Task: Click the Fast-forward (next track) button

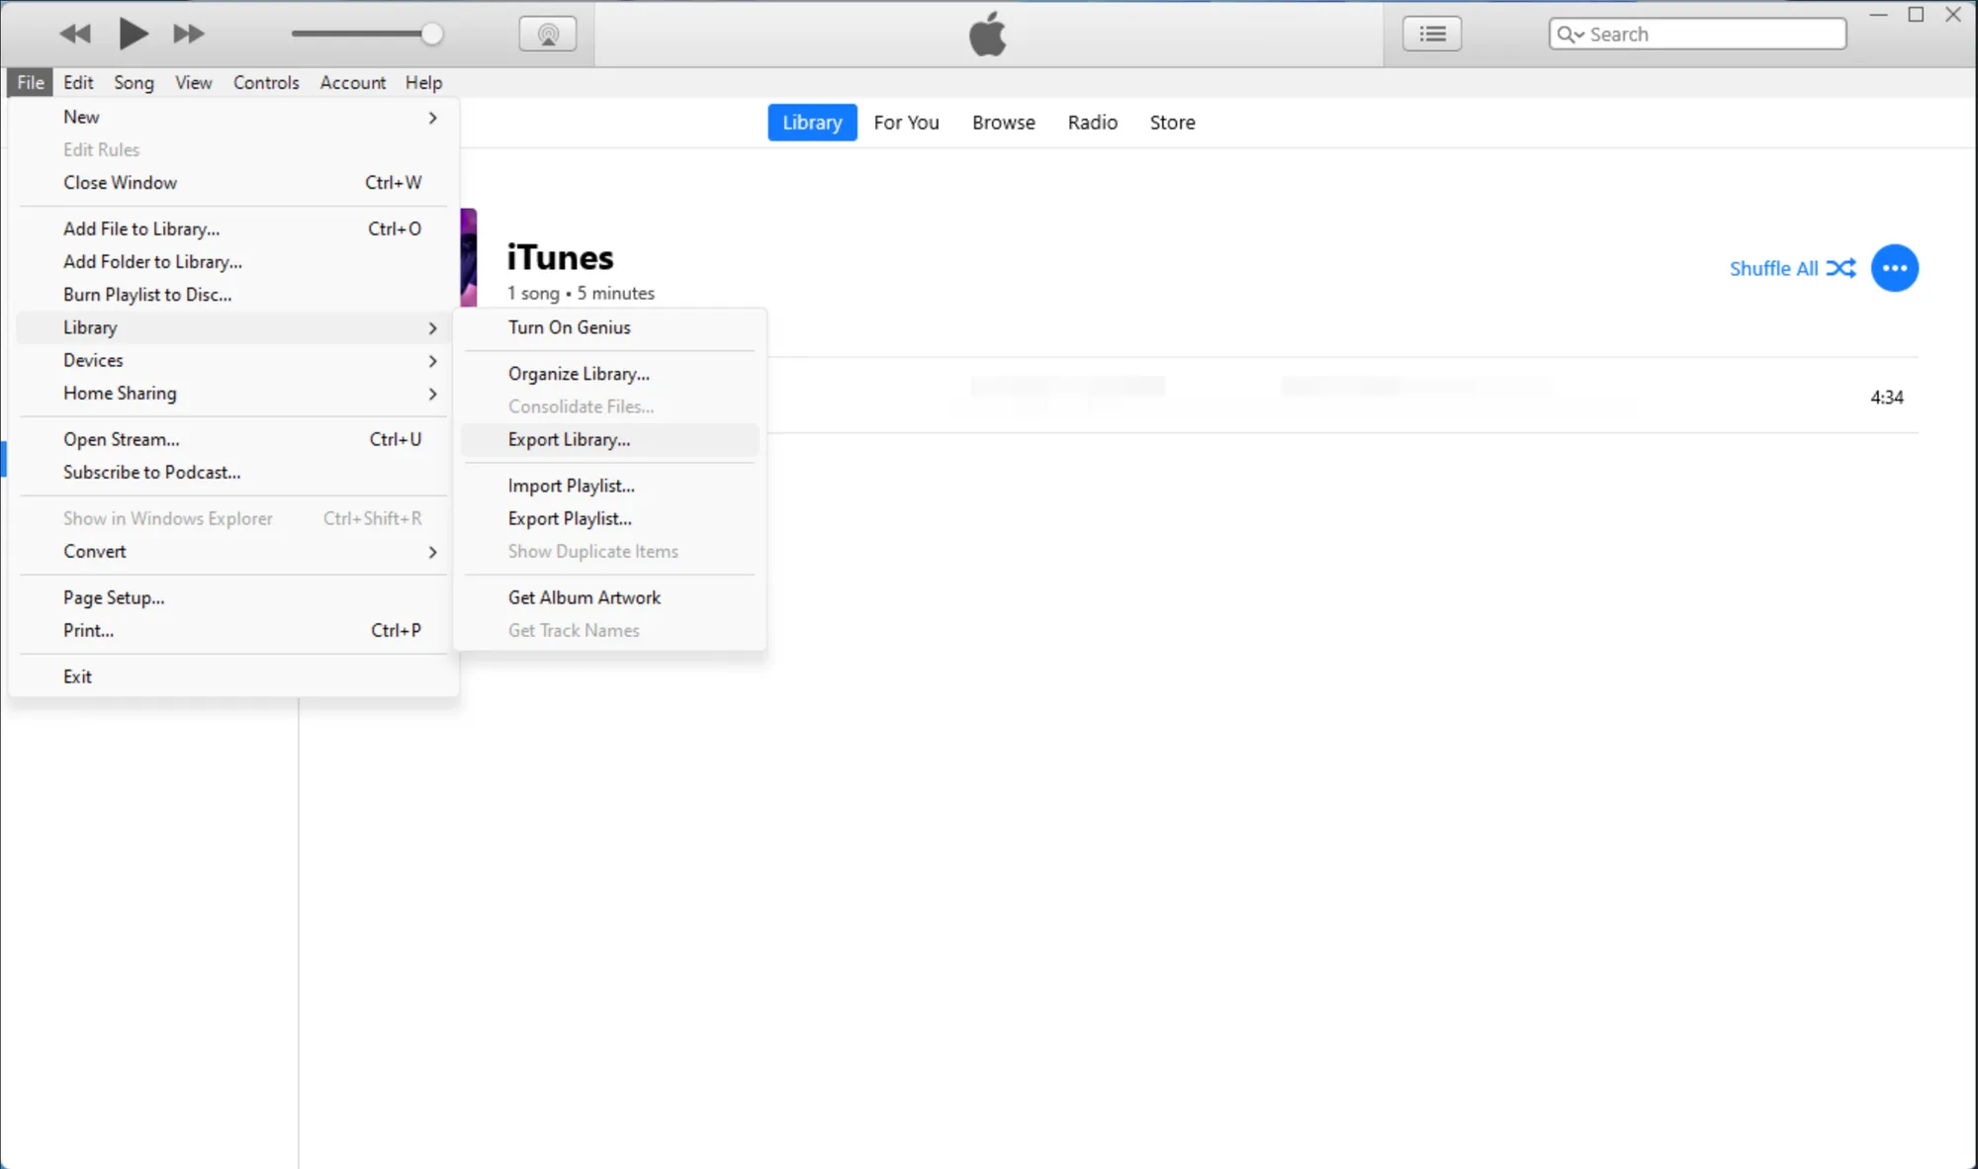Action: pyautogui.click(x=188, y=34)
